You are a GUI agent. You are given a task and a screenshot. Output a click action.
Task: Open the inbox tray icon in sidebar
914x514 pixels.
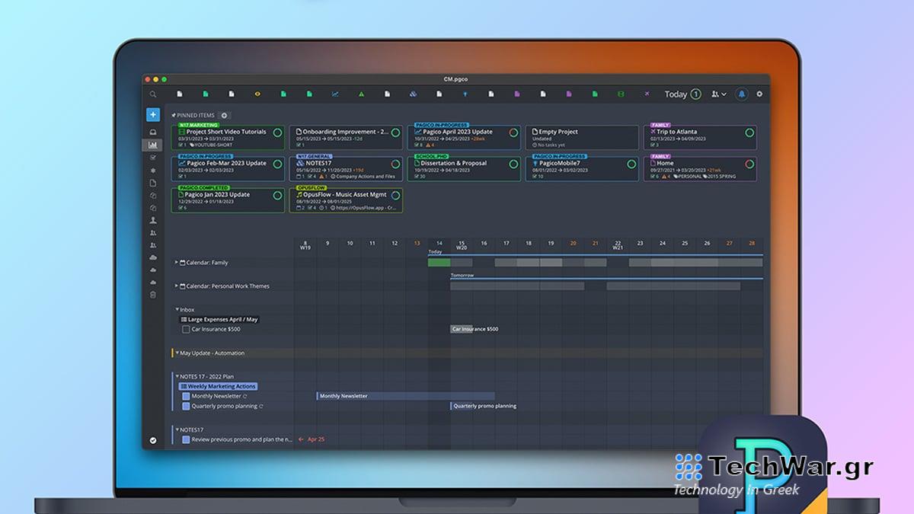(x=153, y=132)
